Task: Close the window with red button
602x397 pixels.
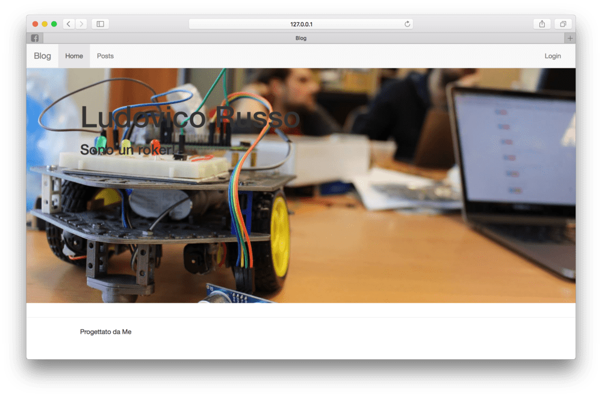Action: click(36, 24)
